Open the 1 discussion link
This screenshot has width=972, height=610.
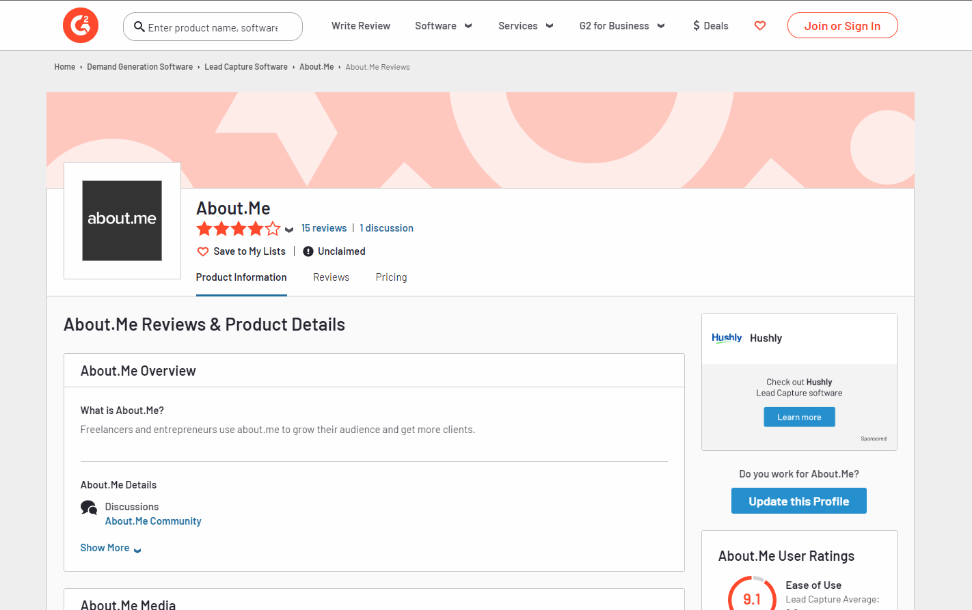click(386, 228)
